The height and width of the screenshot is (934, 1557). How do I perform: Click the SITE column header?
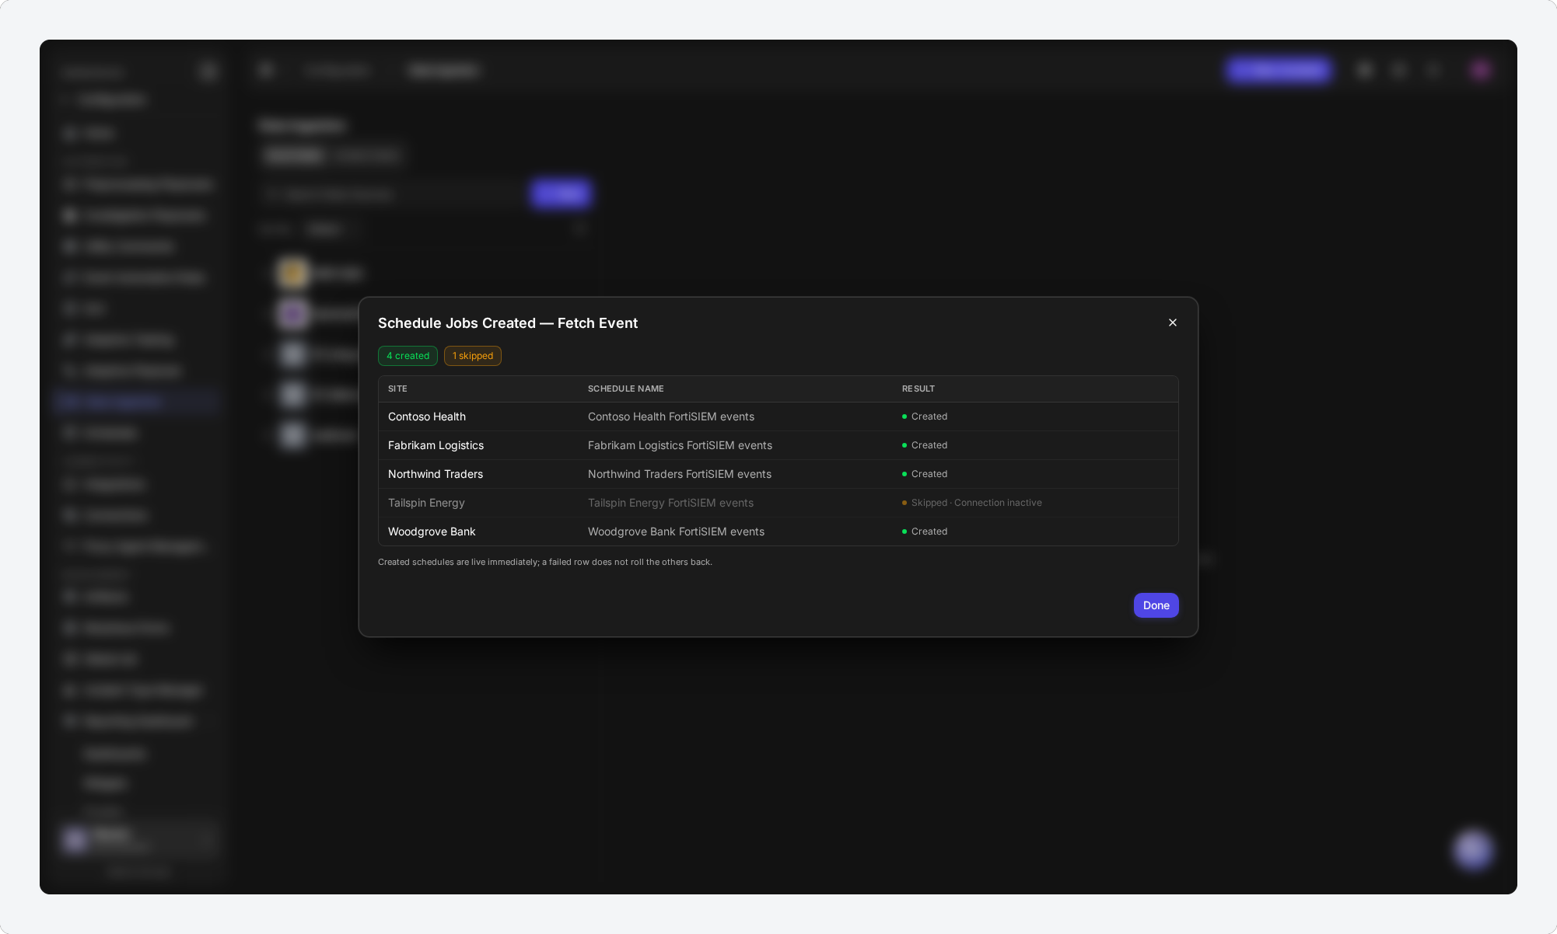tap(397, 389)
